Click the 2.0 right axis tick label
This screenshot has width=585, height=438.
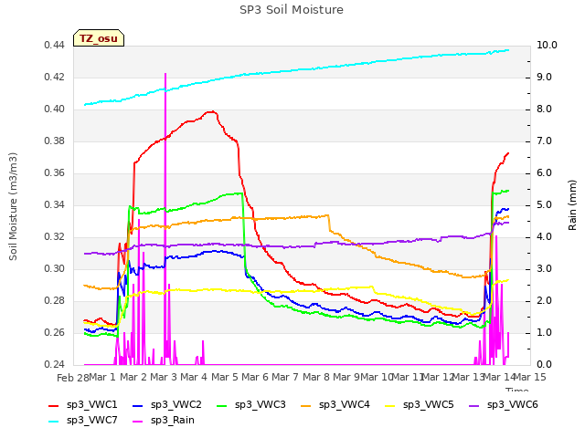(x=544, y=301)
